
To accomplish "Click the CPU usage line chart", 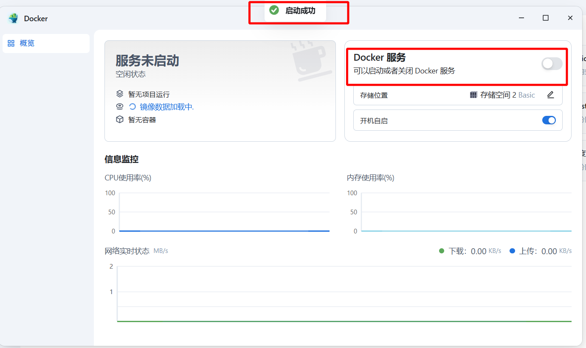I will [x=224, y=212].
